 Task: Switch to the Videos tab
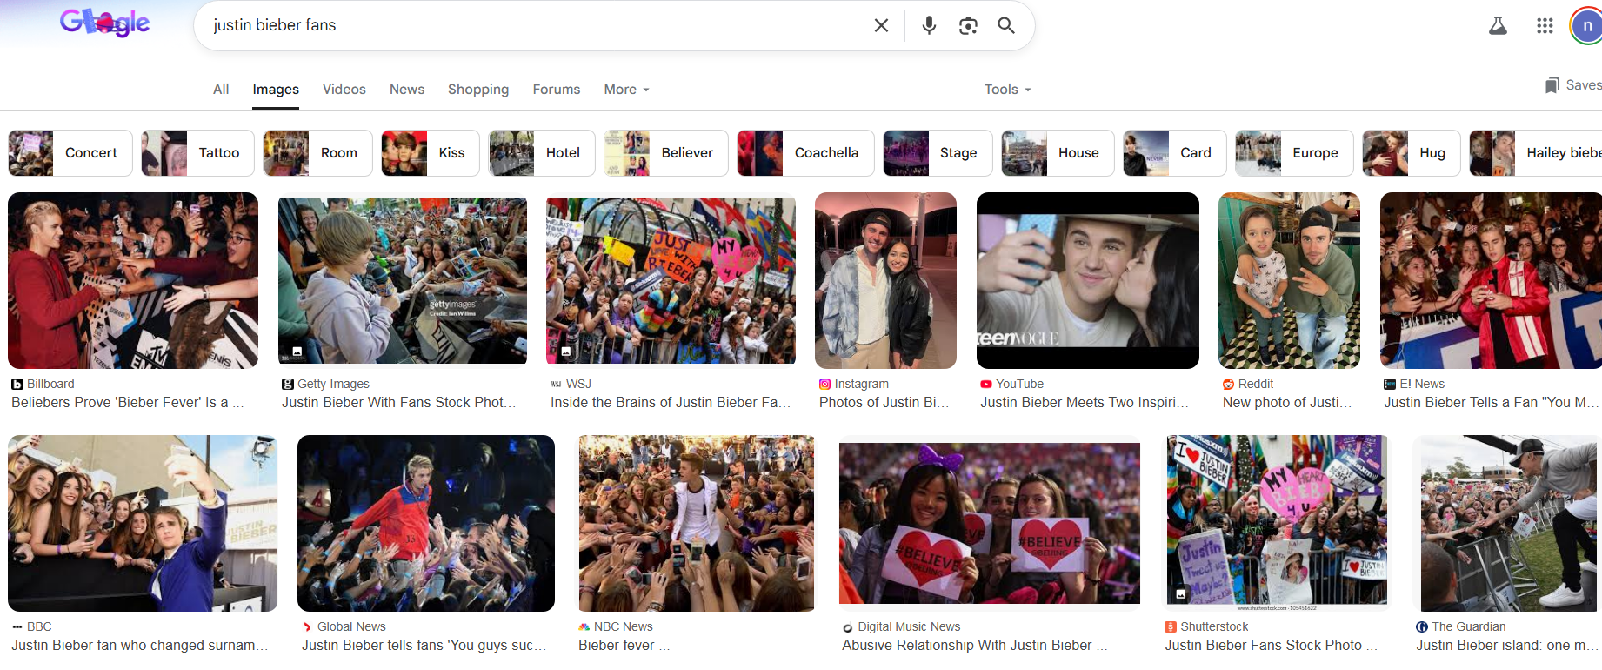[344, 89]
